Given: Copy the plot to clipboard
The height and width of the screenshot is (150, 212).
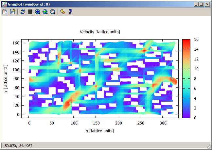Looking at the screenshot, I should (5, 12).
